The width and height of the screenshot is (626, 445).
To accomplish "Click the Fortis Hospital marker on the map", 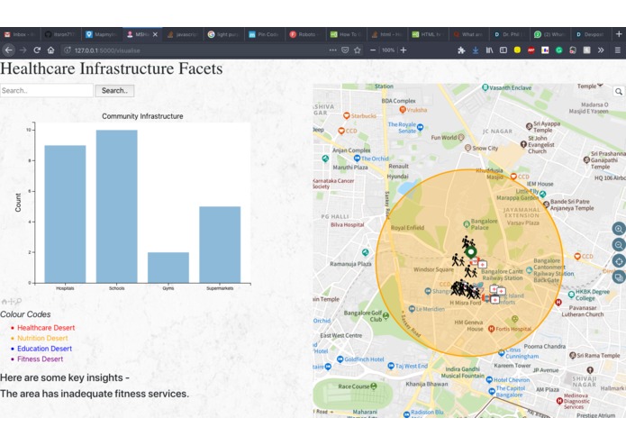I will [492, 329].
